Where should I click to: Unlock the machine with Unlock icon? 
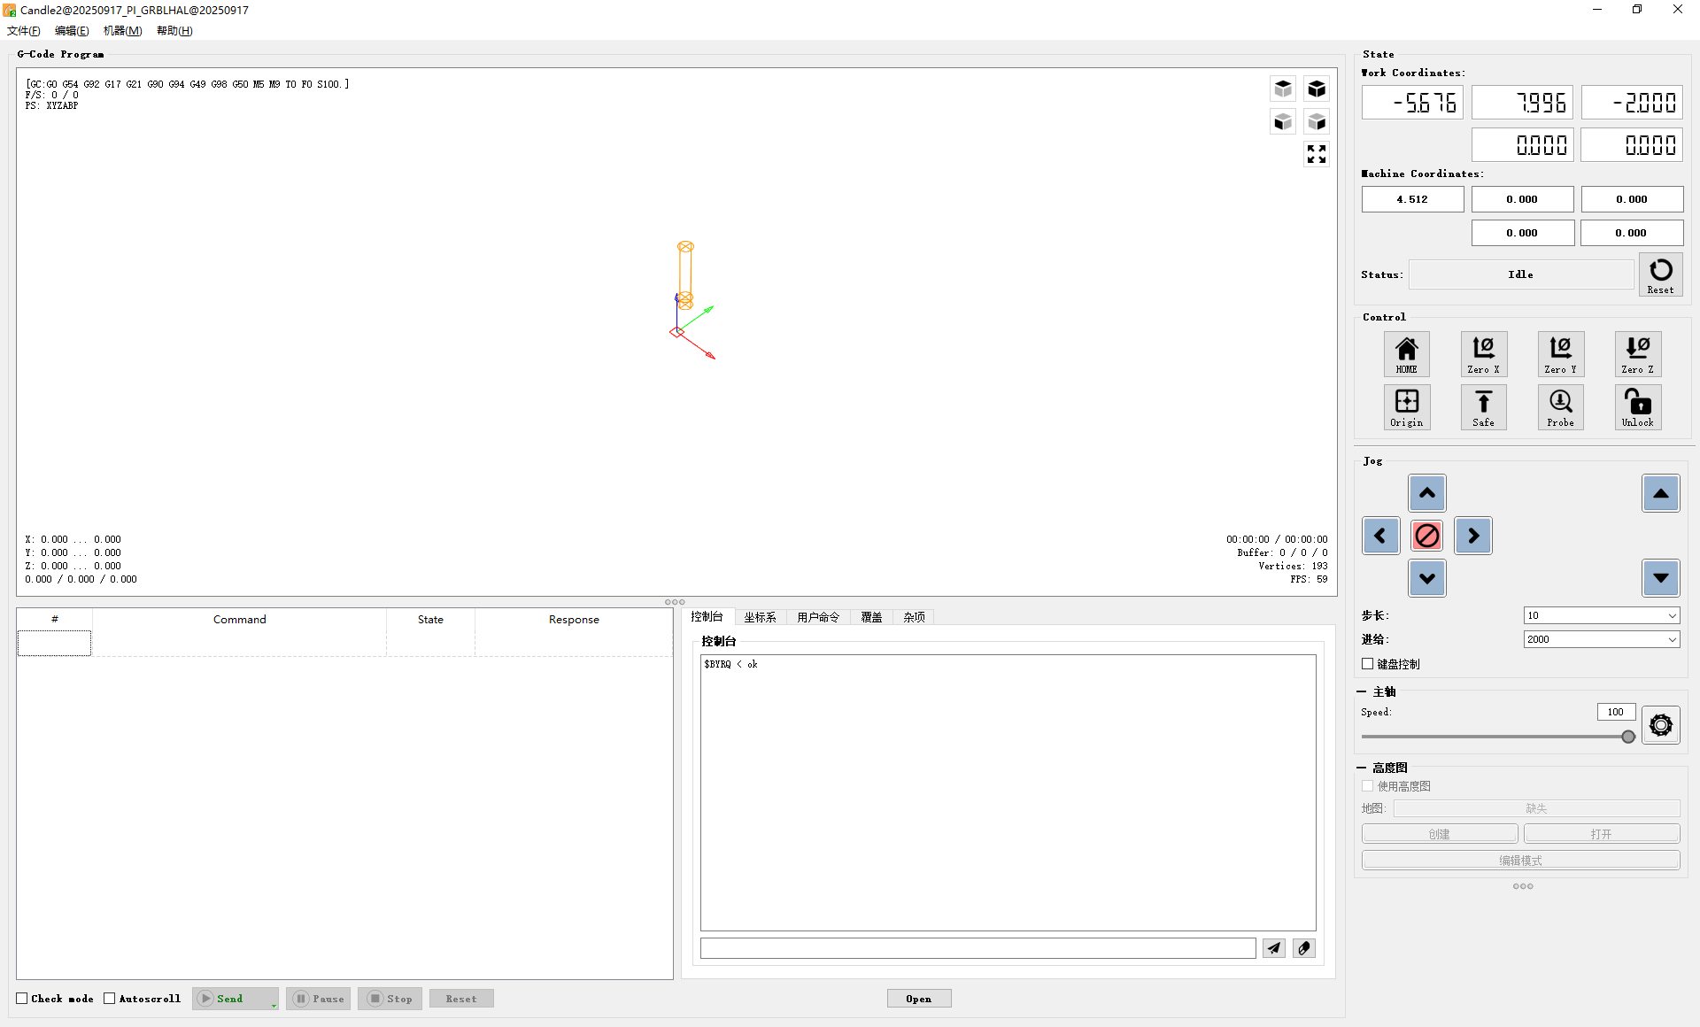1637,407
